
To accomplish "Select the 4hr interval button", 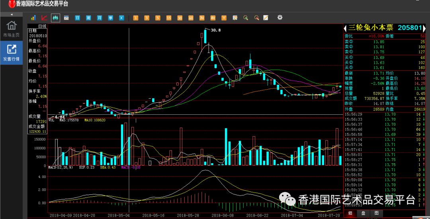I will pos(213,18).
